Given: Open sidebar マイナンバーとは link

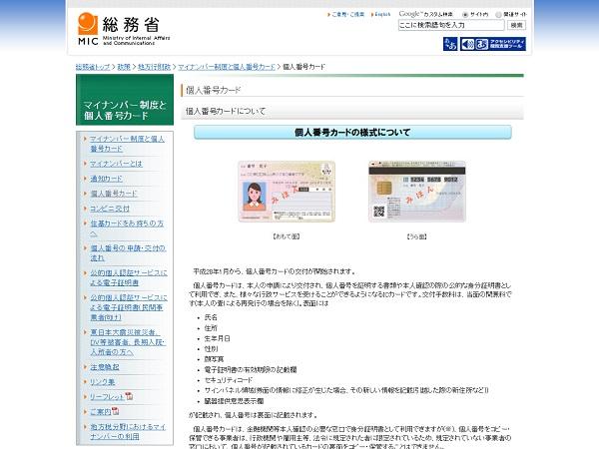Looking at the screenshot, I should click(116, 164).
